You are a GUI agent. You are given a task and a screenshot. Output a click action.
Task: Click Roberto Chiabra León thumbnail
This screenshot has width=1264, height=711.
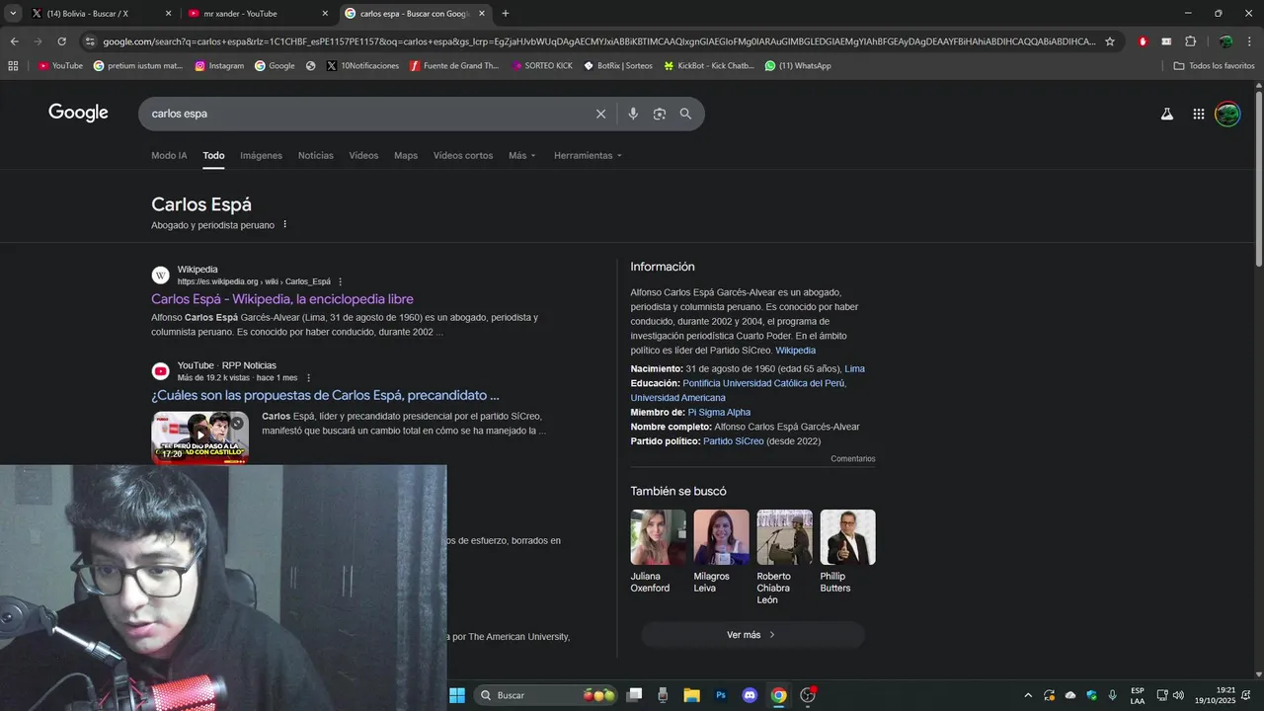(785, 537)
